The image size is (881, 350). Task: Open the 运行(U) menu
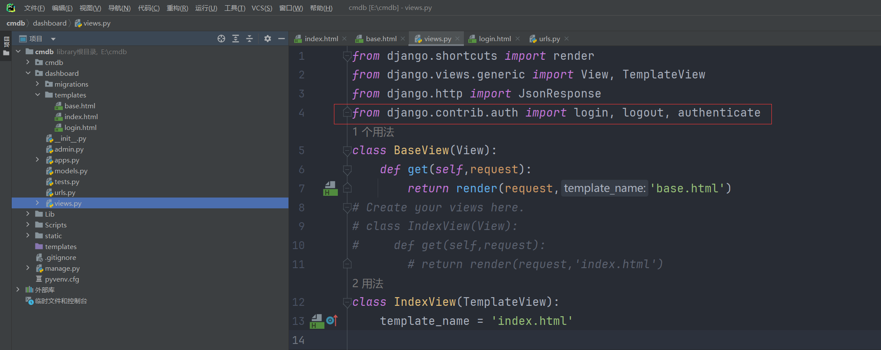206,8
